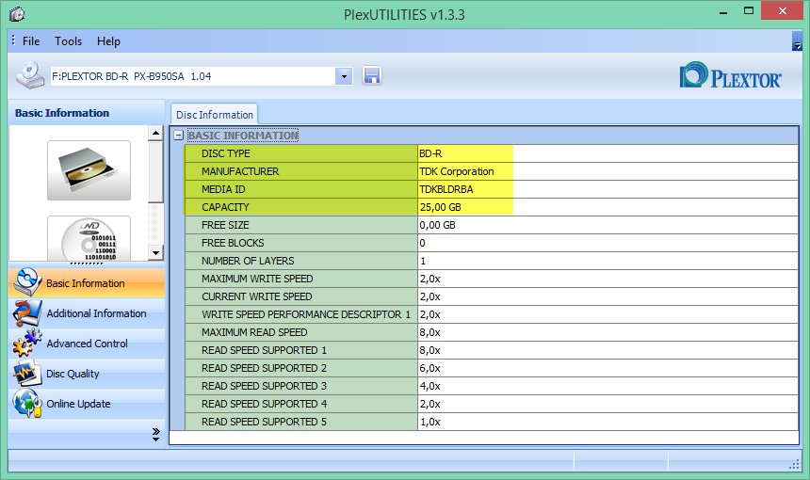This screenshot has height=480, width=810.
Task: Click the save floppy disk icon
Action: coord(371,76)
